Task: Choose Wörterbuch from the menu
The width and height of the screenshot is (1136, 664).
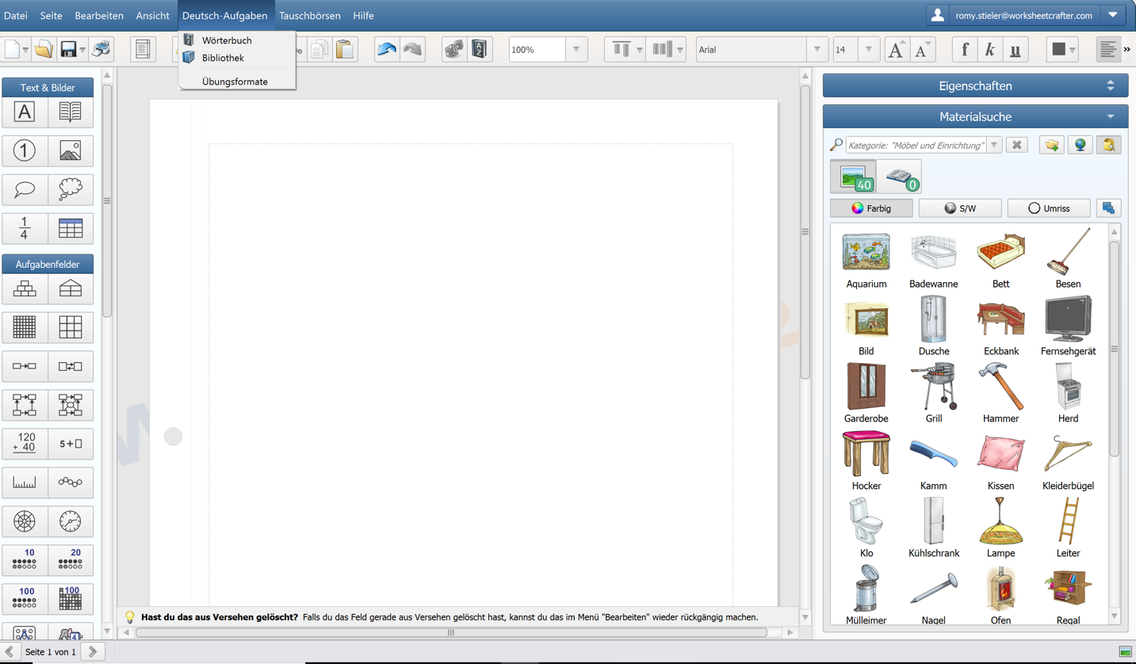Action: pyautogui.click(x=227, y=40)
